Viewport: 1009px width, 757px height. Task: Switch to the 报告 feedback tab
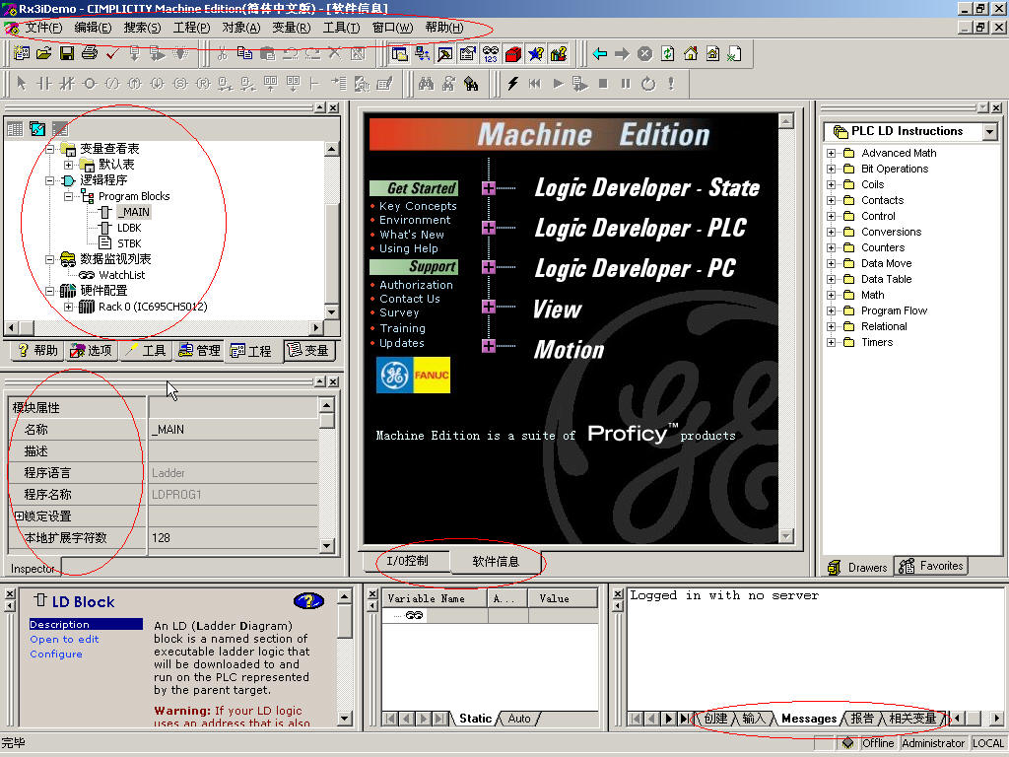pyautogui.click(x=861, y=719)
